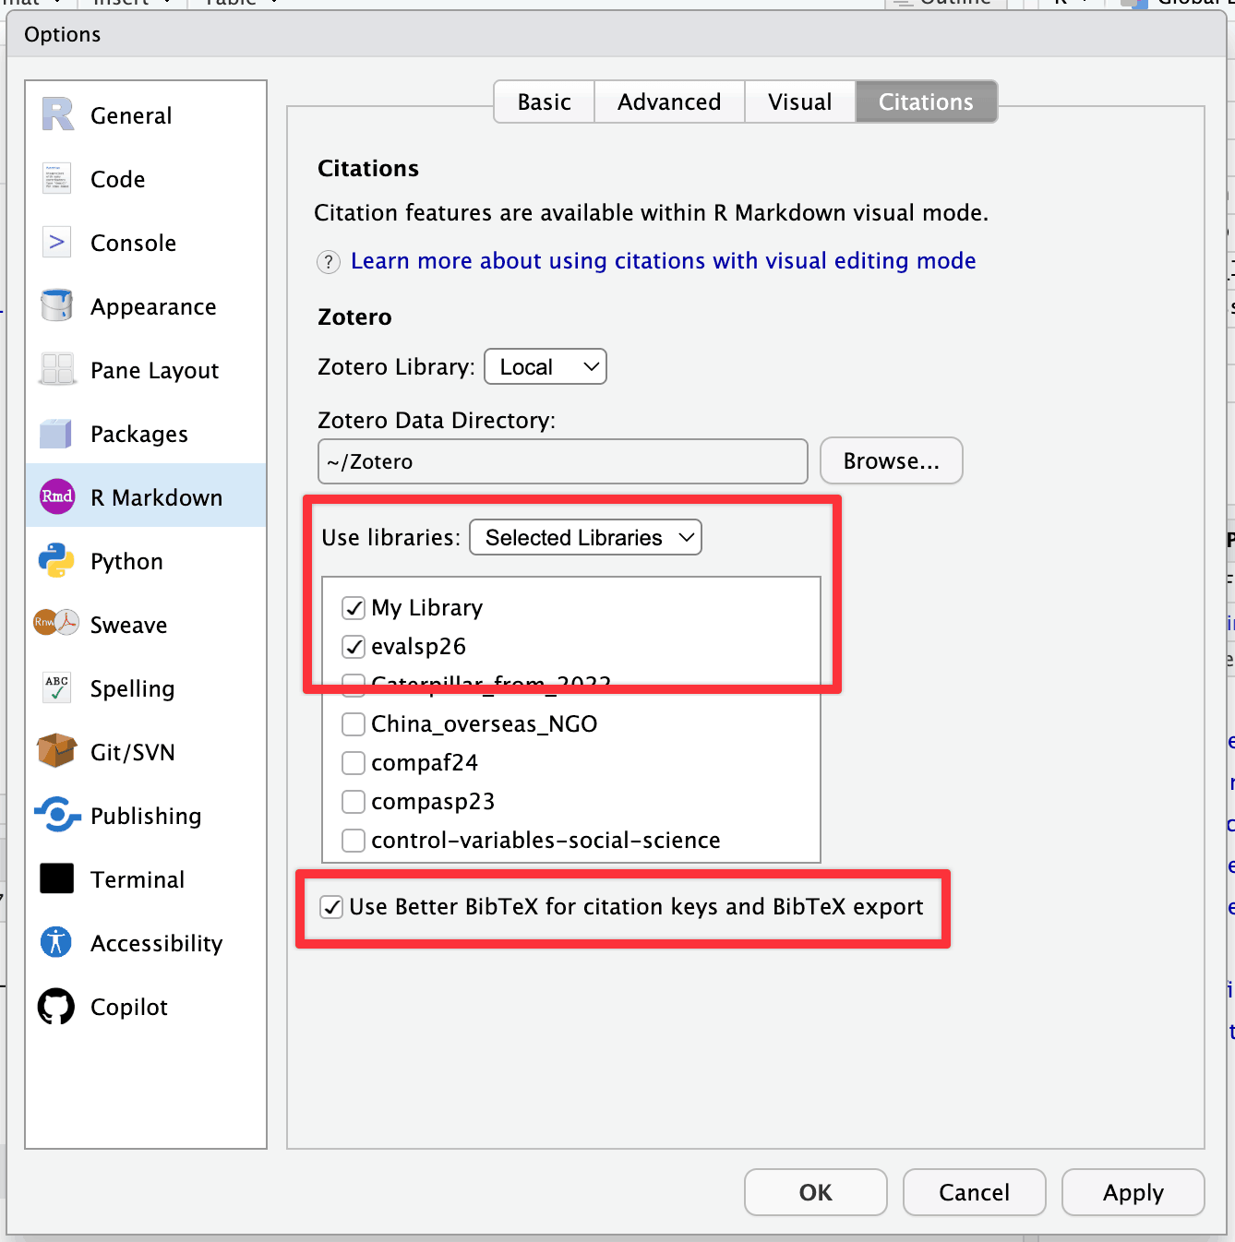Open the Terminal settings icon

point(57,878)
